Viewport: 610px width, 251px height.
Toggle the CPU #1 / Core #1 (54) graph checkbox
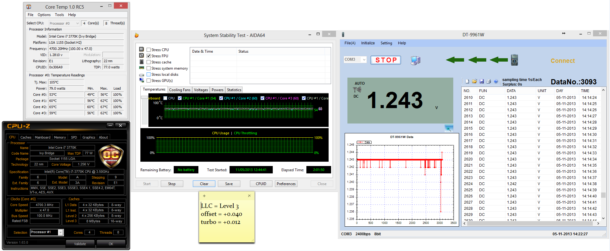180,98
